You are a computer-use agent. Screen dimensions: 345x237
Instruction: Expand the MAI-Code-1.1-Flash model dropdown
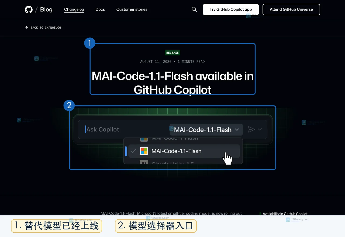(206, 130)
